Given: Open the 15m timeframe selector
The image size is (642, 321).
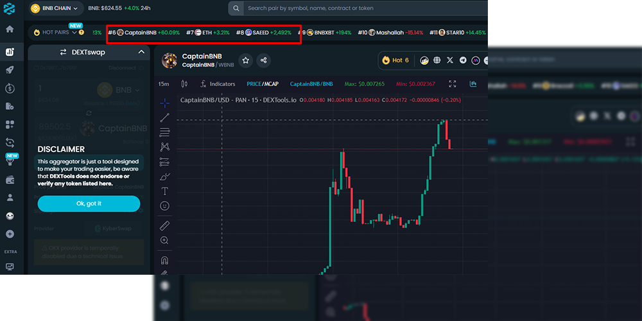Looking at the screenshot, I should (x=164, y=84).
